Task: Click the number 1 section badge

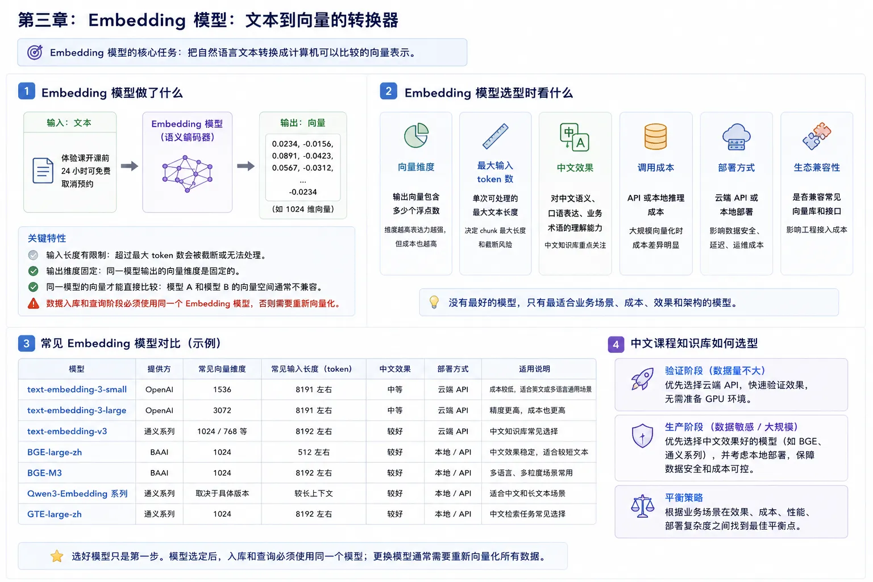Action: click(27, 92)
